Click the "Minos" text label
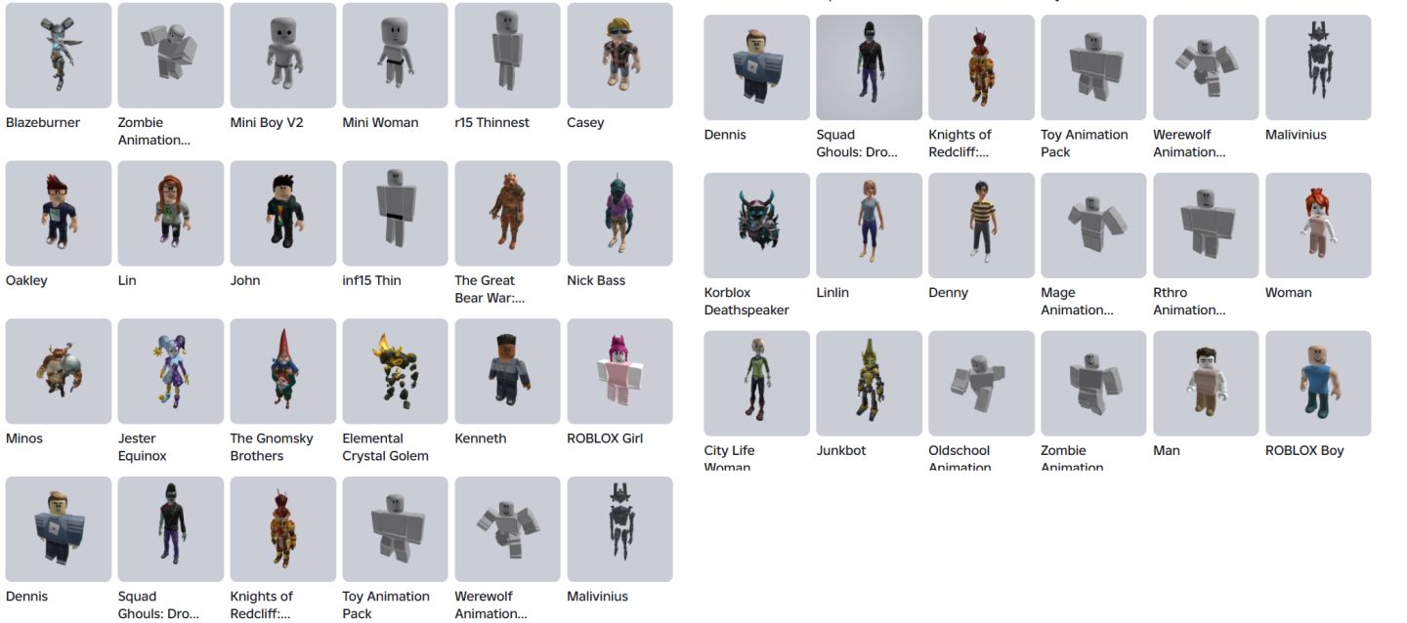This screenshot has height=623, width=1407. (24, 439)
